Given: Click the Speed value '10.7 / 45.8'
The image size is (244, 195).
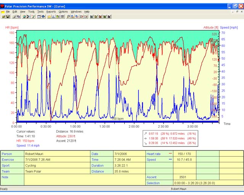Looking at the screenshot, I should pos(184,160).
